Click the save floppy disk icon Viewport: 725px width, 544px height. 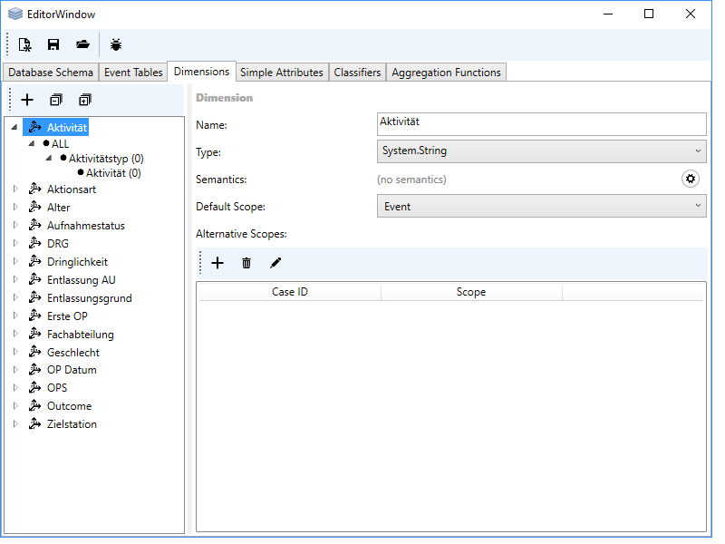(x=53, y=44)
